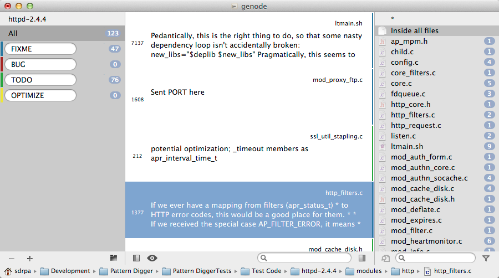Select mod_cache_disk.c in file list
Screen dimensions: 499x278
pos(437,189)
